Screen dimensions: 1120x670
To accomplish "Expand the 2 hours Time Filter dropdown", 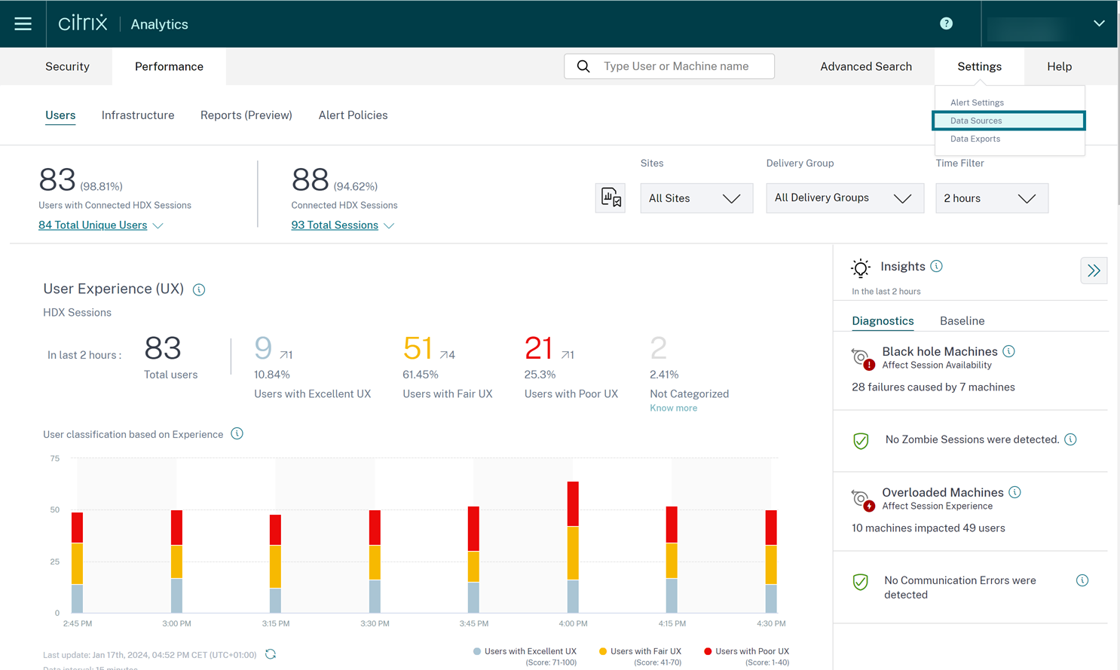I will click(991, 198).
